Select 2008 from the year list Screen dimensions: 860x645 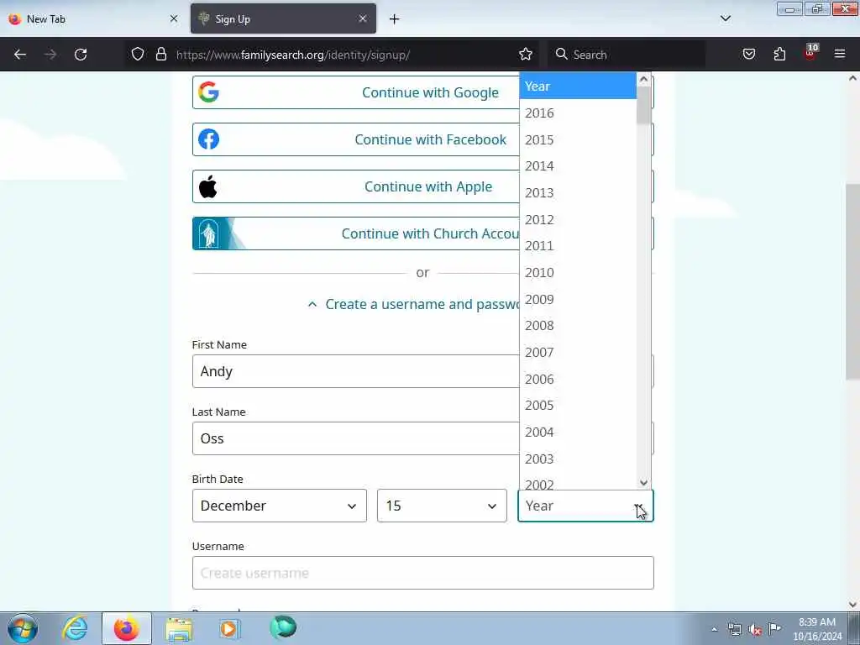tap(578, 326)
